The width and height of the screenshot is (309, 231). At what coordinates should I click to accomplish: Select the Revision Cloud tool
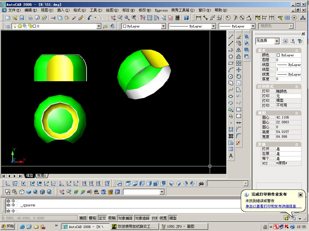coord(231,83)
